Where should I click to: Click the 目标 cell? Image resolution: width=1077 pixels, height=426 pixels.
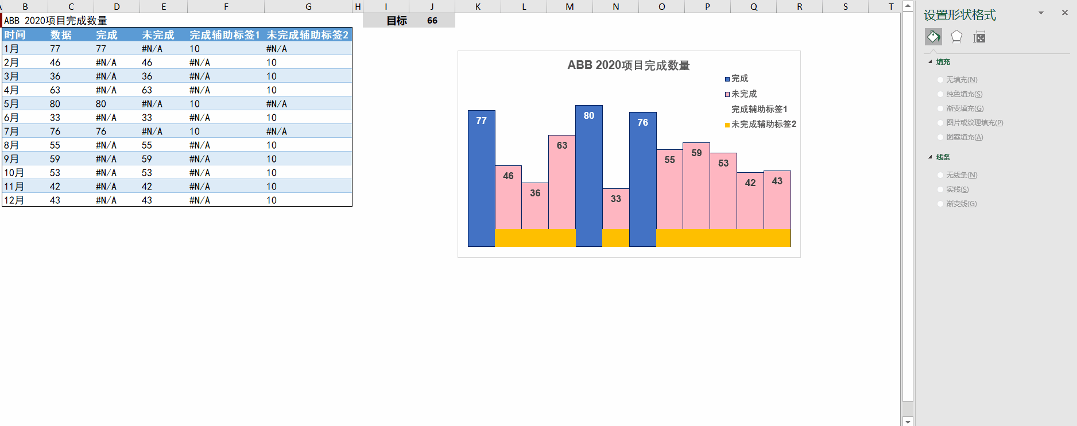(386, 21)
